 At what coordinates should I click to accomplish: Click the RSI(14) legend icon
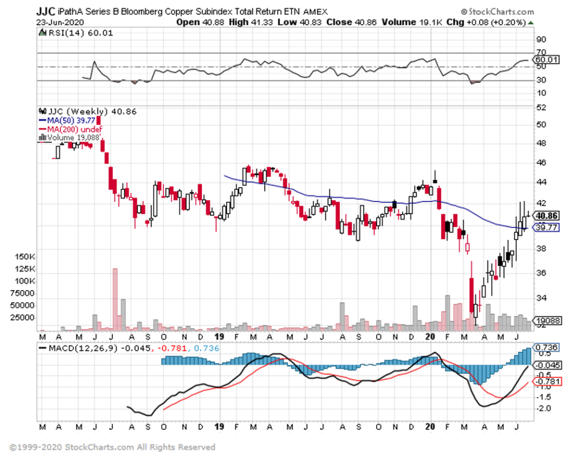(x=43, y=33)
